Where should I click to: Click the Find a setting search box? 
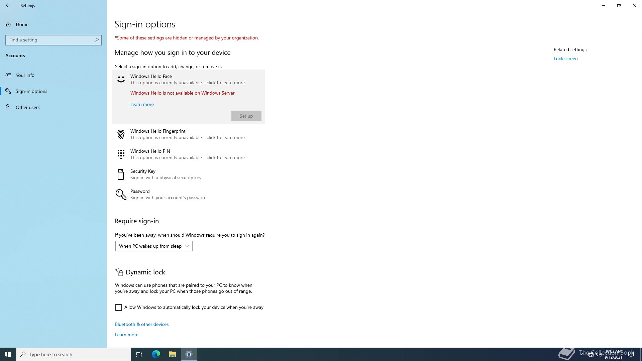[x=53, y=40]
